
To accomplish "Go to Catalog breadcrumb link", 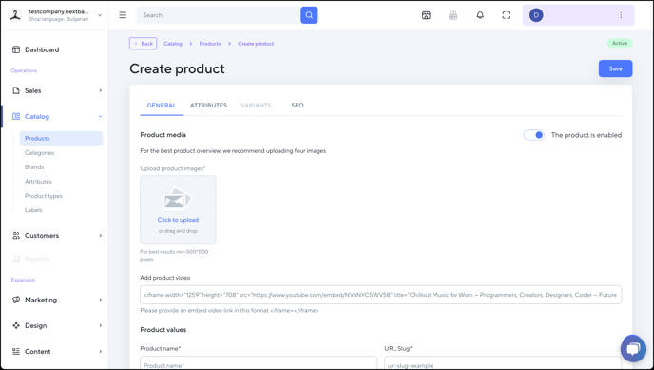I will (173, 44).
